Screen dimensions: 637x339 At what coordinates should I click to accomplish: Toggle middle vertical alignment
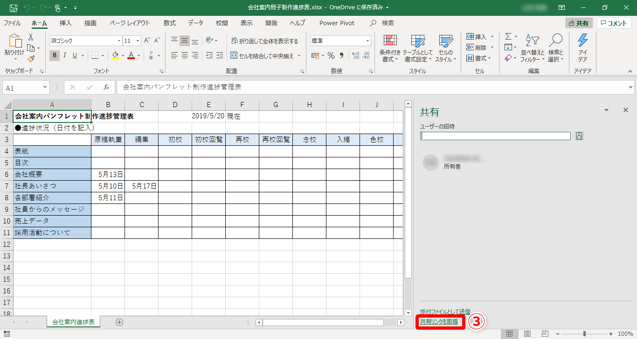185,41
